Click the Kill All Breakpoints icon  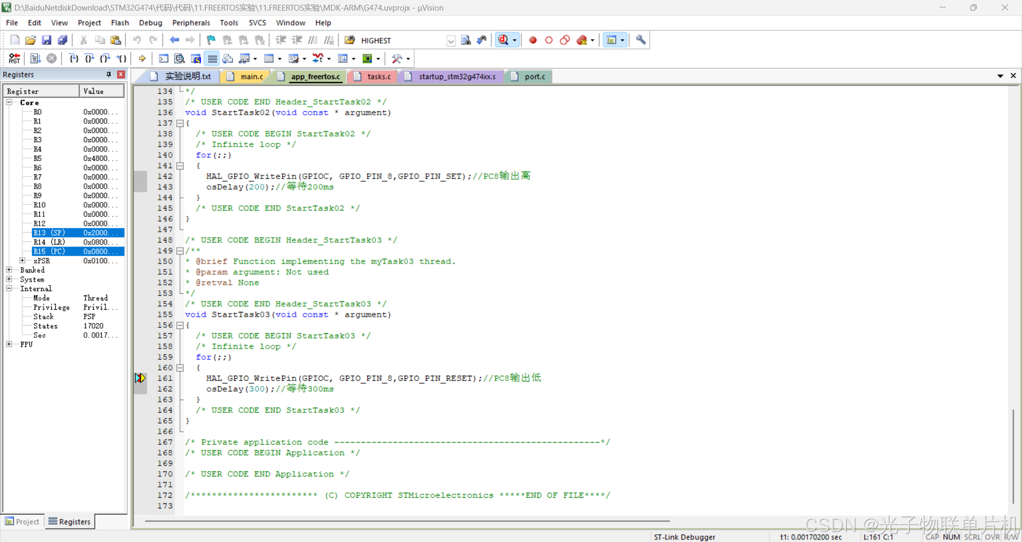pyautogui.click(x=582, y=40)
